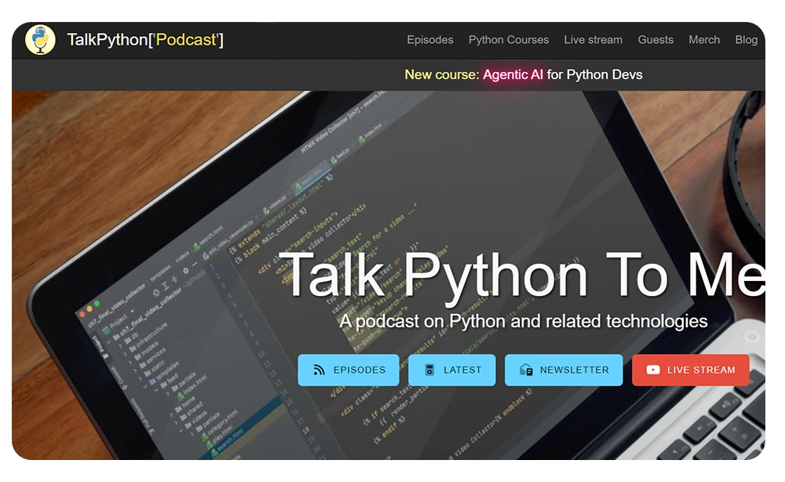Viewport: 785px width, 482px height.
Task: Click the YouTube icon on LIVE STREAM button
Action: 653,370
